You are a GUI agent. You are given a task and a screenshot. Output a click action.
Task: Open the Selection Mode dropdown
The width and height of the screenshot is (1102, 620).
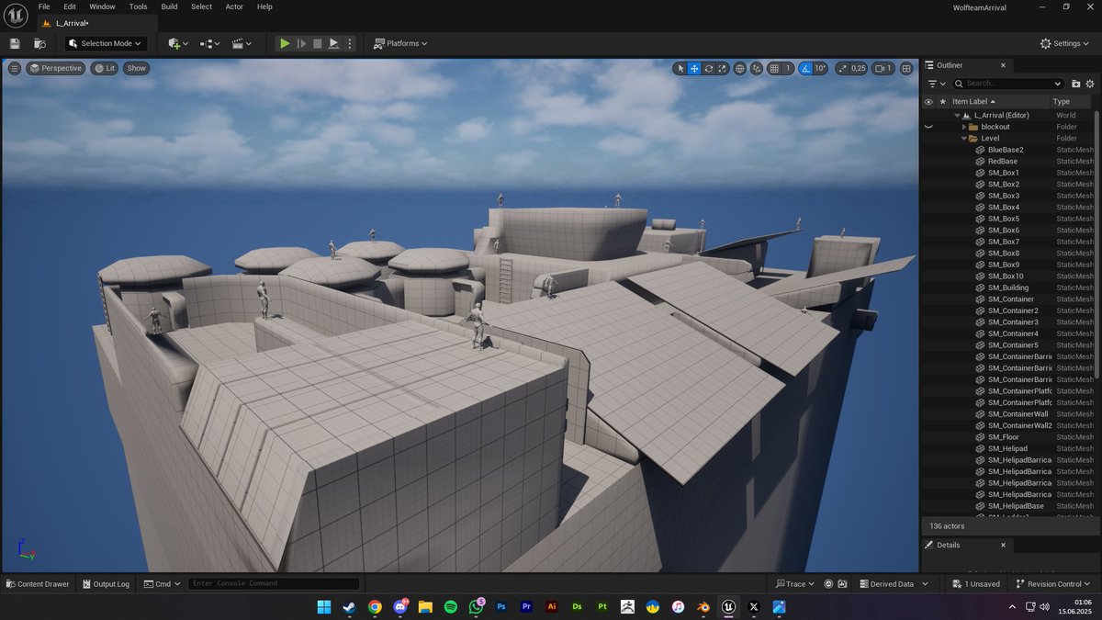[104, 43]
